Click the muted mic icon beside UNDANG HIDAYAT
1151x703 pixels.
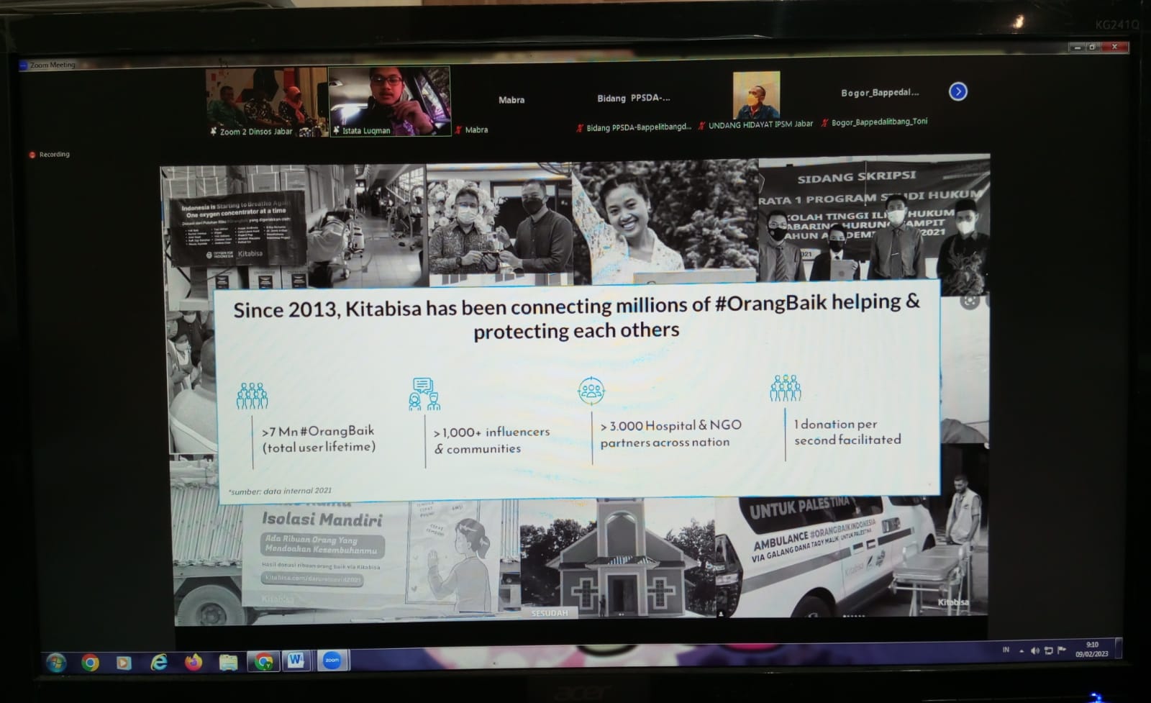click(x=702, y=126)
